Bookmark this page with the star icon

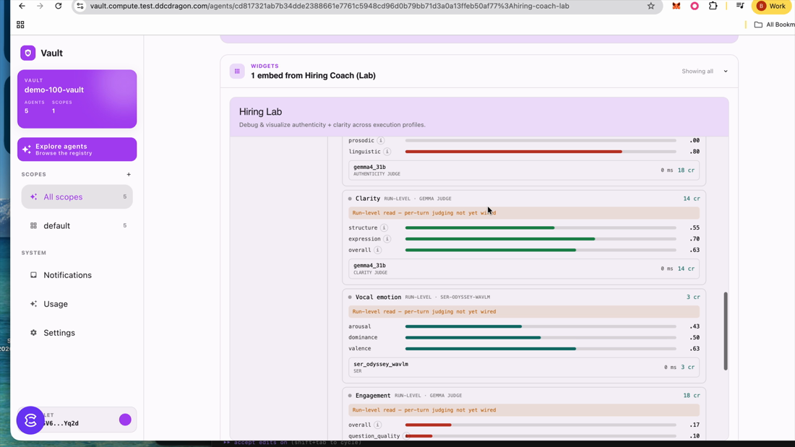(x=651, y=6)
